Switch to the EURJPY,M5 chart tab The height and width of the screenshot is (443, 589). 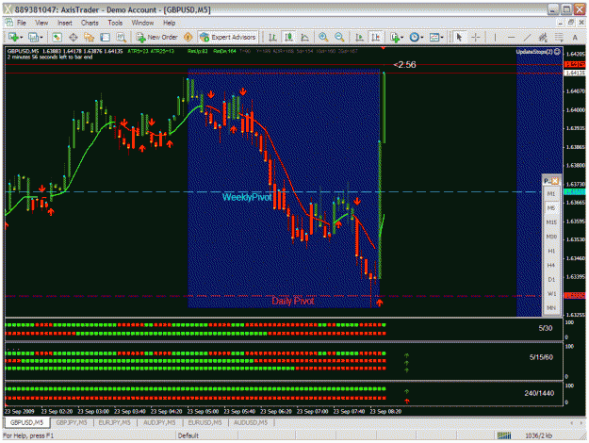coord(115,422)
